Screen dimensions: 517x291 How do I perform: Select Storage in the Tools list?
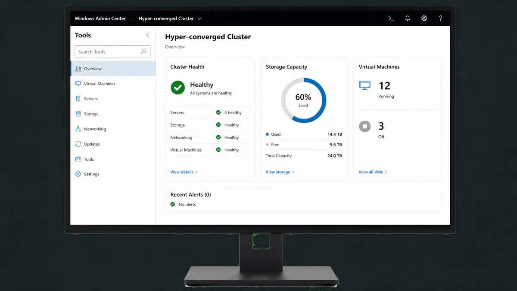(x=113, y=114)
